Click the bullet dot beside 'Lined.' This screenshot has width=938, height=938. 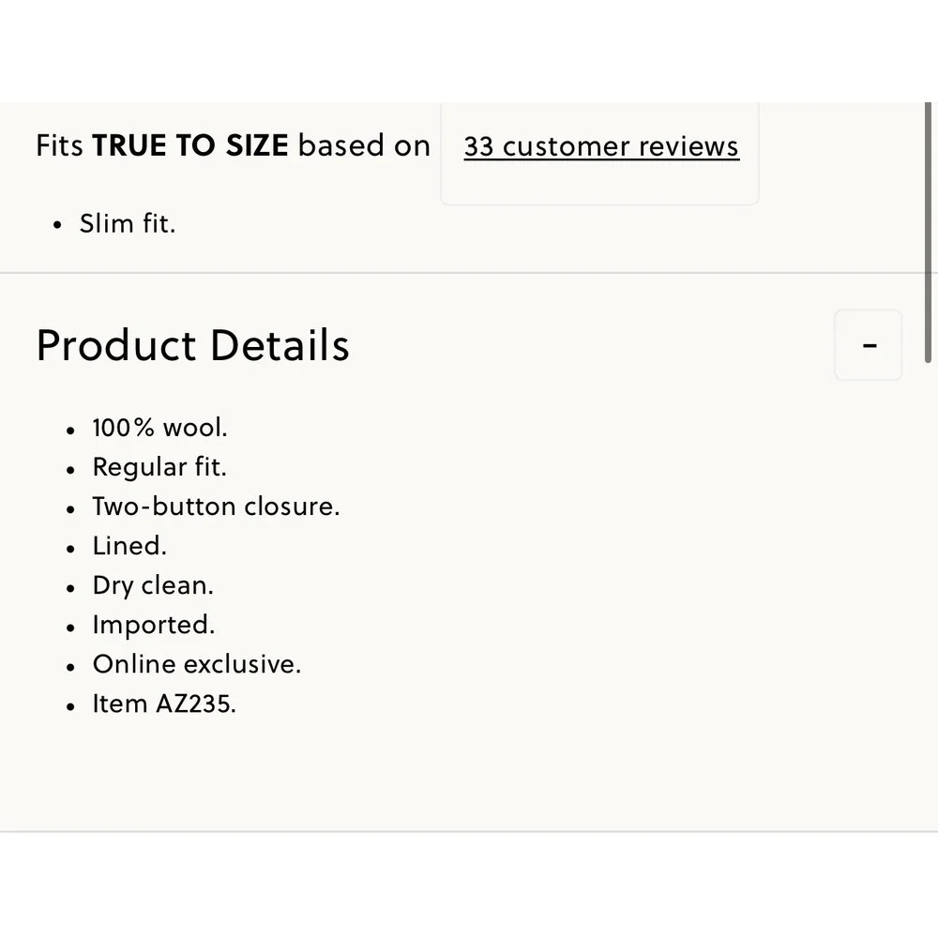[x=70, y=549]
